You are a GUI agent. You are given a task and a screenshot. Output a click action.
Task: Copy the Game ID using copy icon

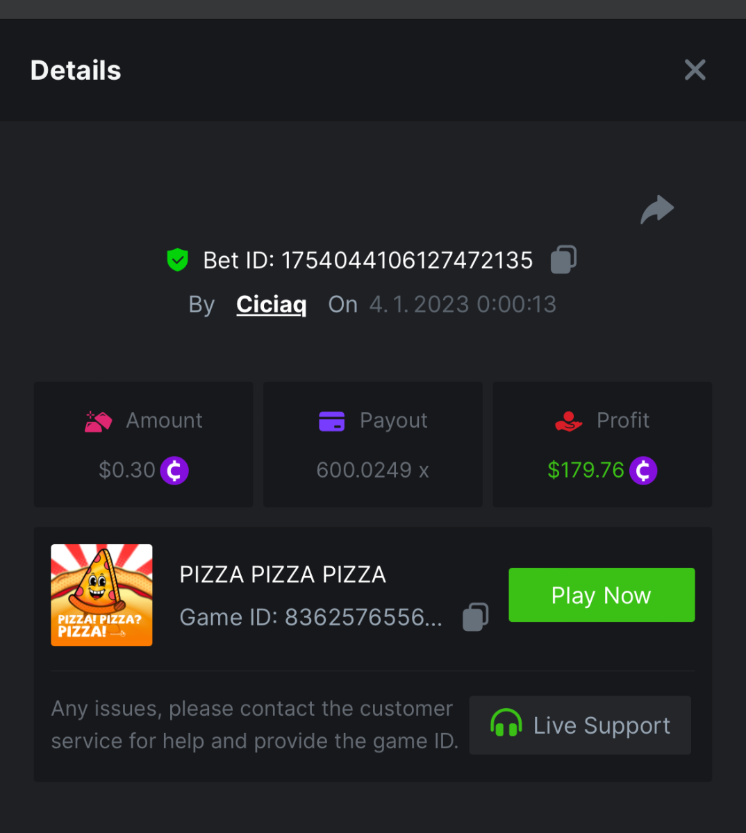476,616
